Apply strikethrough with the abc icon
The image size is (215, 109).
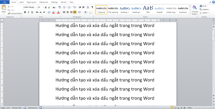pos(37,12)
